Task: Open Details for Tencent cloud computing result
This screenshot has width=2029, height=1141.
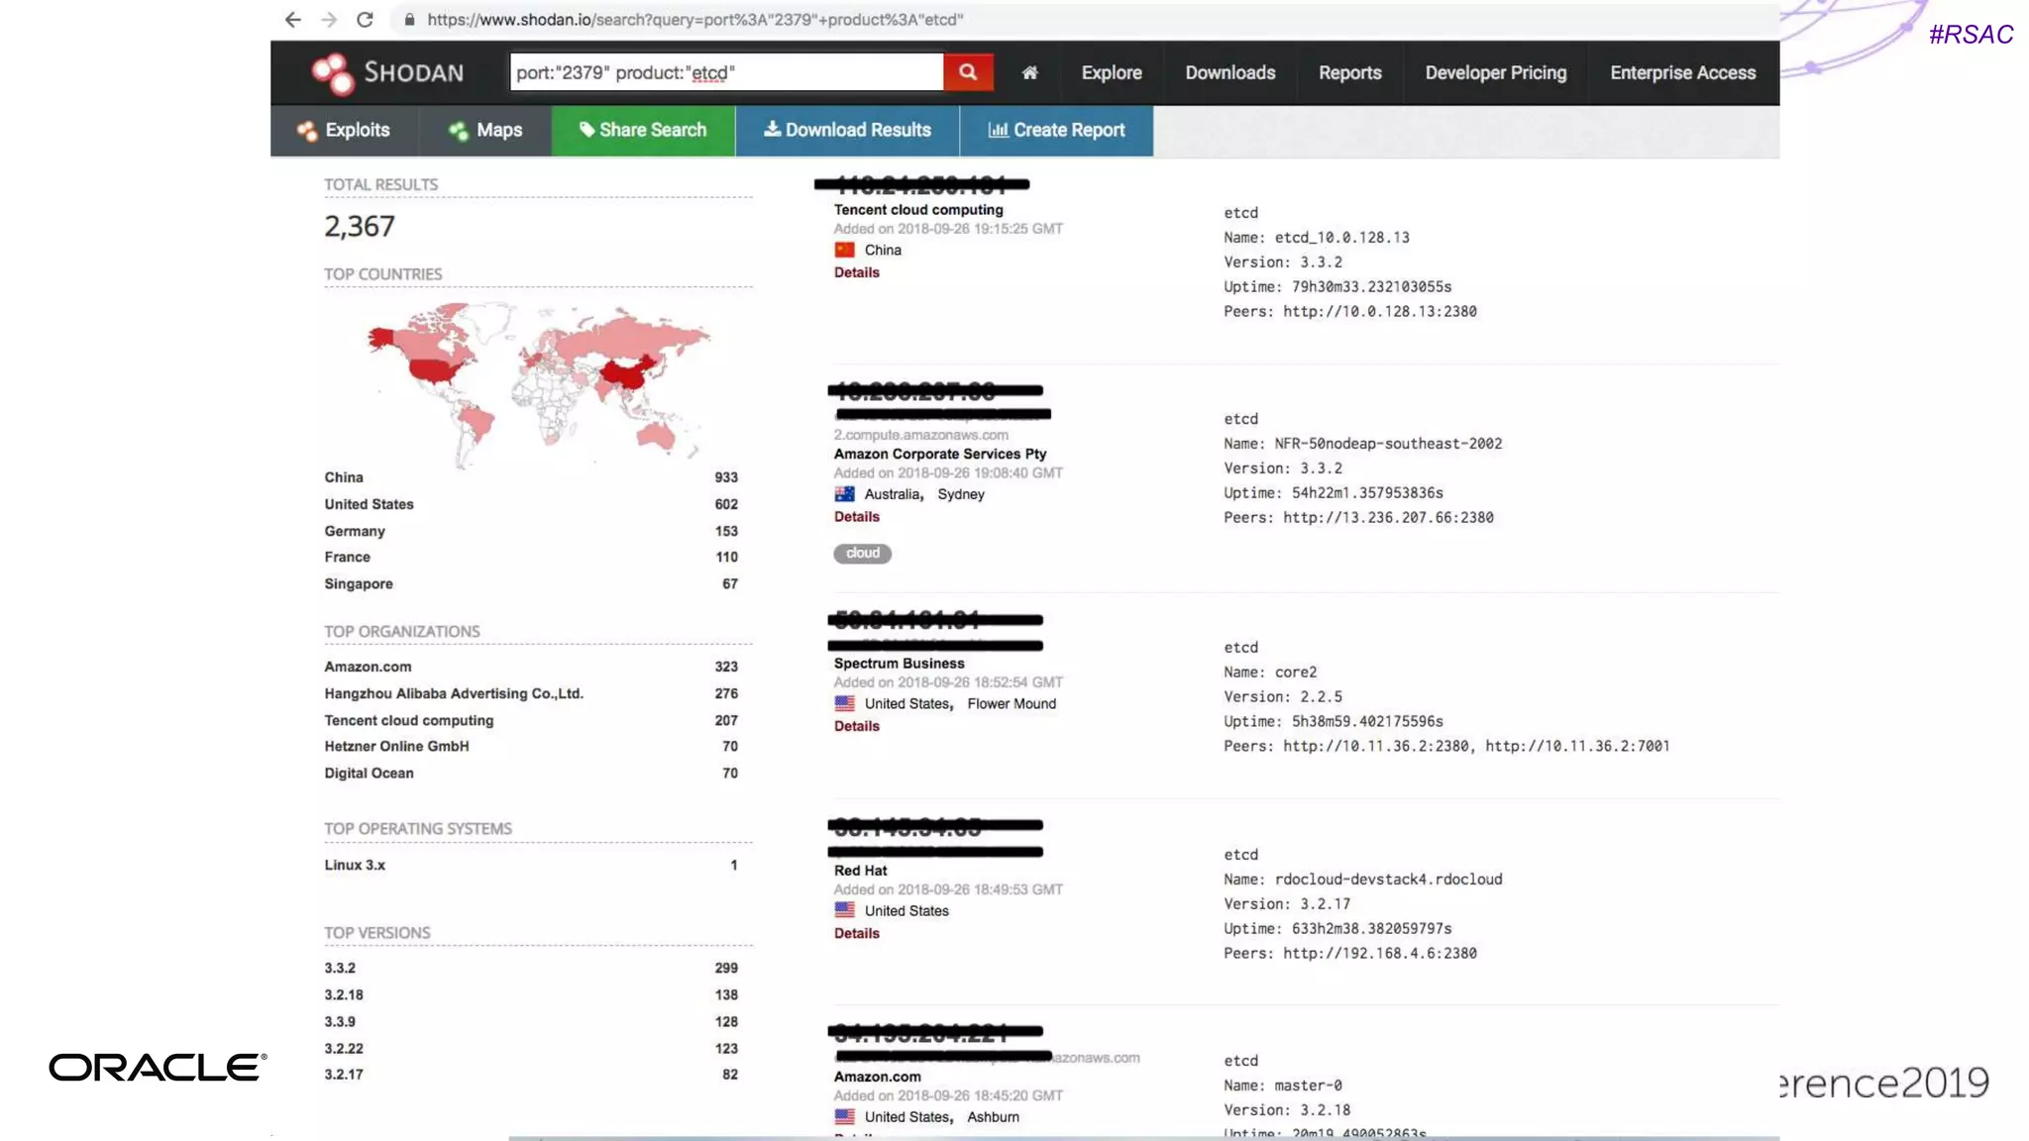Action: [x=856, y=273]
